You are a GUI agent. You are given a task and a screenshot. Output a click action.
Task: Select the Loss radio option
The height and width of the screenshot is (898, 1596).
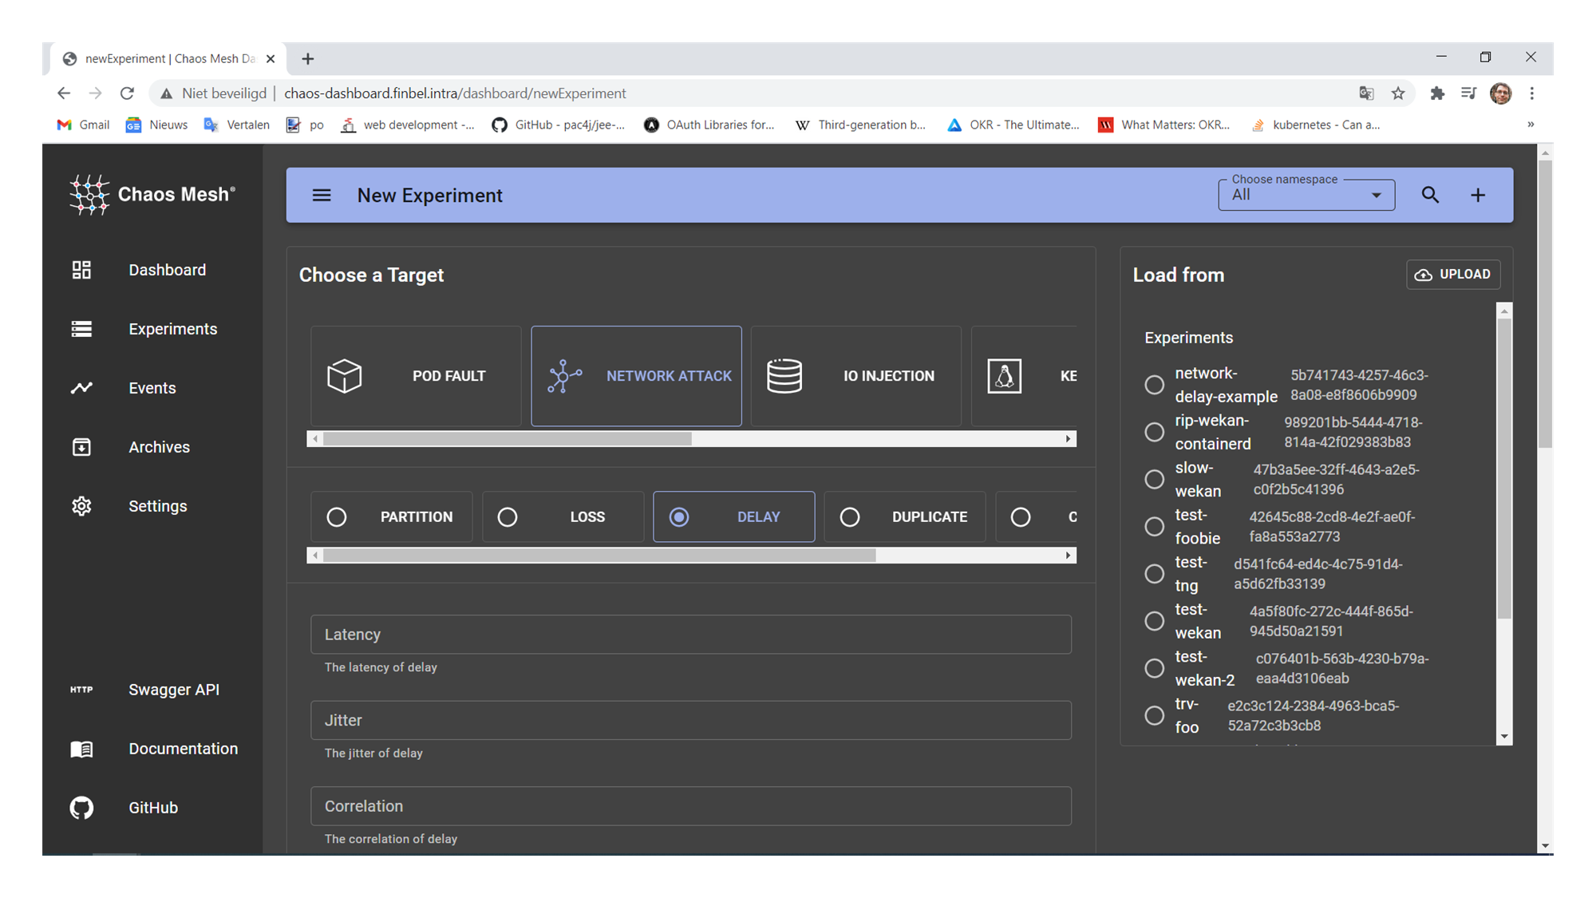[508, 517]
